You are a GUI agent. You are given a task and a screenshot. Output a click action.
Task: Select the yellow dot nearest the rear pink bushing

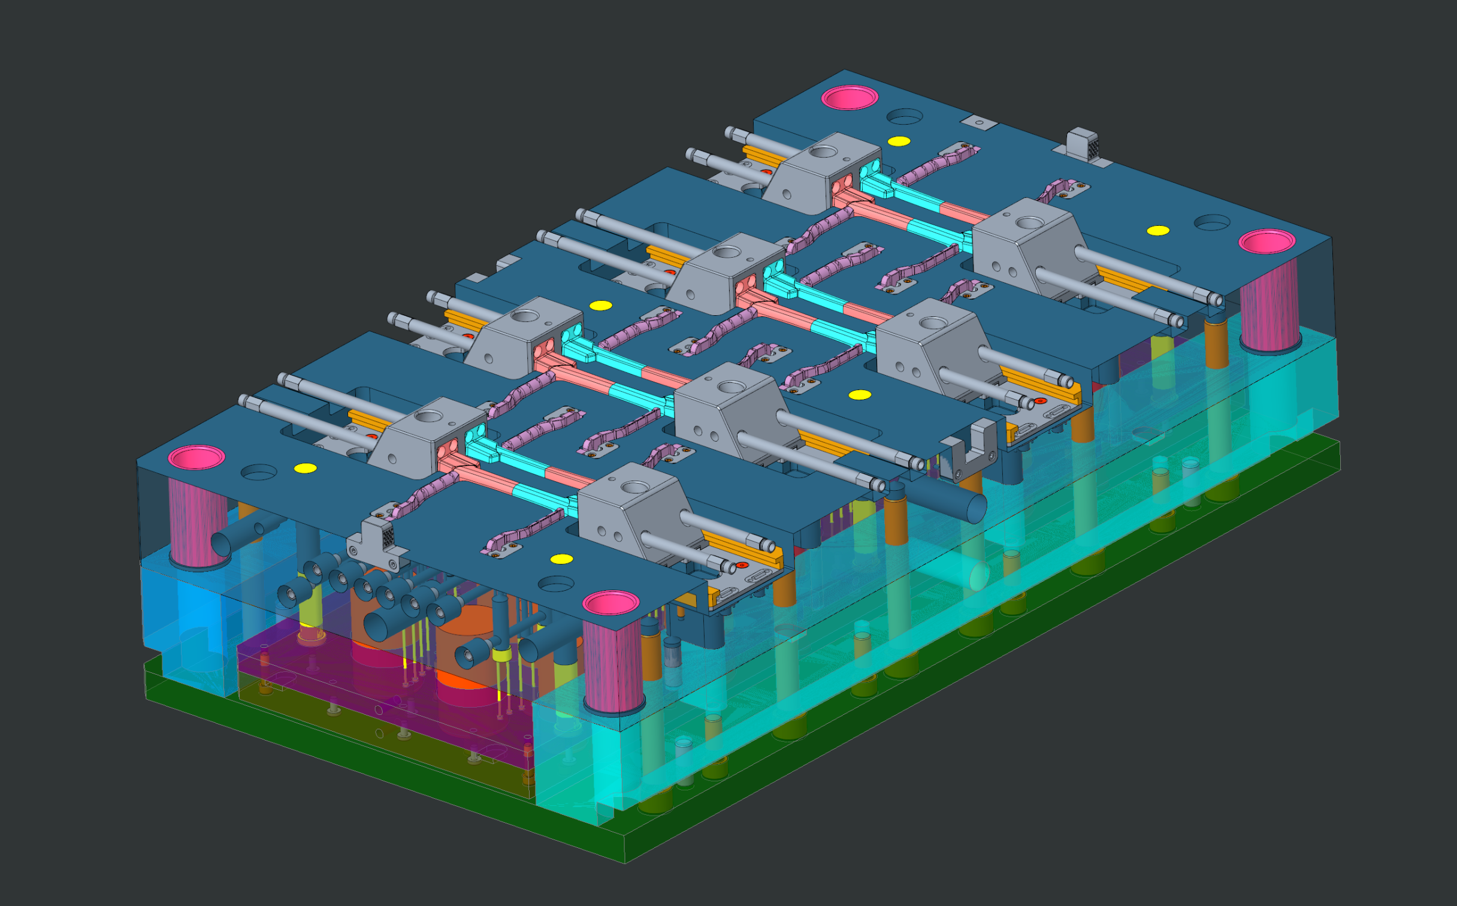click(899, 141)
